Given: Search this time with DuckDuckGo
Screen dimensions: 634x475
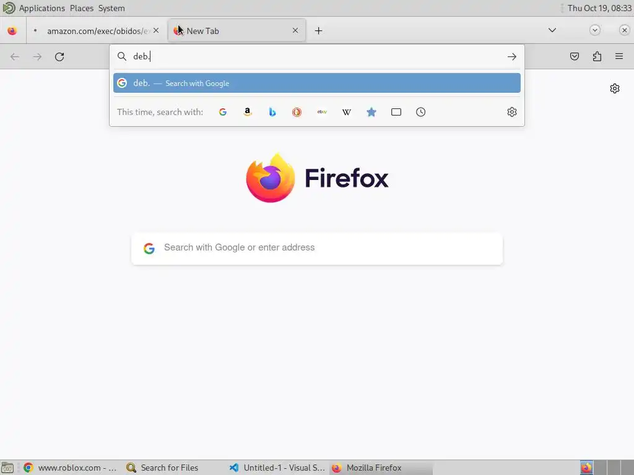Looking at the screenshot, I should [x=297, y=112].
